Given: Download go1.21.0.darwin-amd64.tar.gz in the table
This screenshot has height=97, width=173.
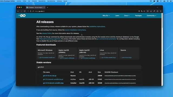Looking at the screenshot, I should tap(53, 79).
